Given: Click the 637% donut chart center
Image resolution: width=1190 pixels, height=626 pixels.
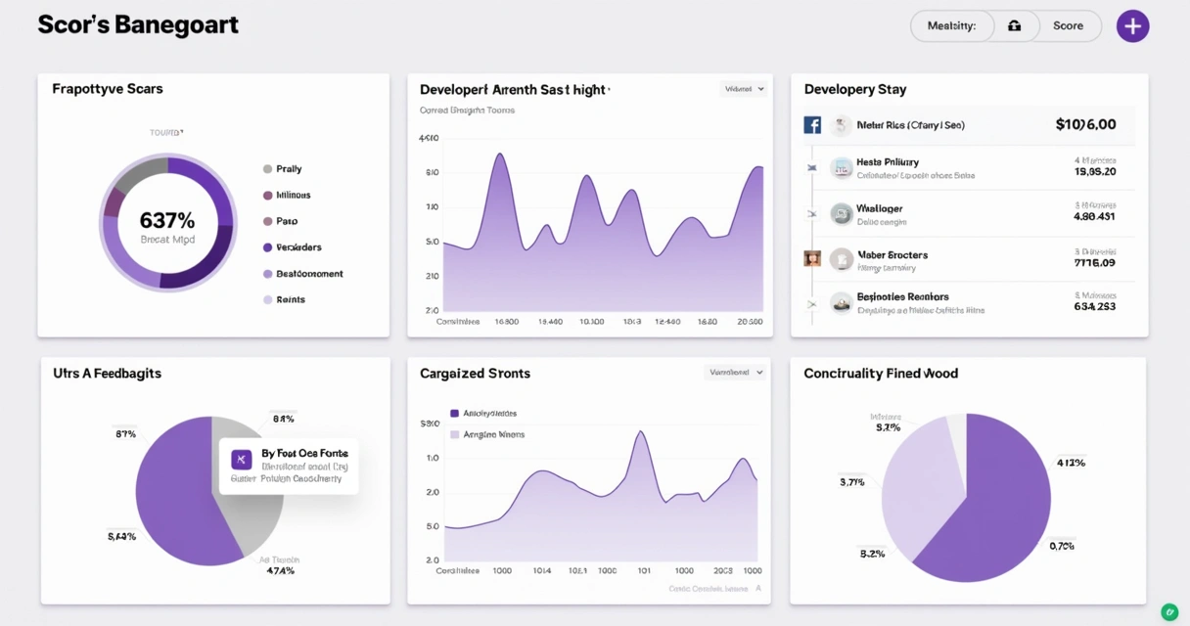Looking at the screenshot, I should [167, 223].
